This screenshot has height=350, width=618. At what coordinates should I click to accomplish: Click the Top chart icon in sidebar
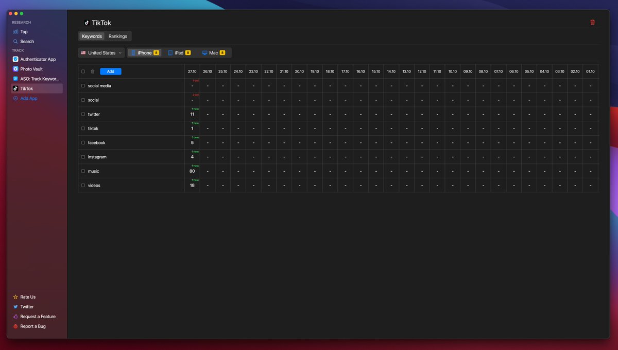pos(15,32)
